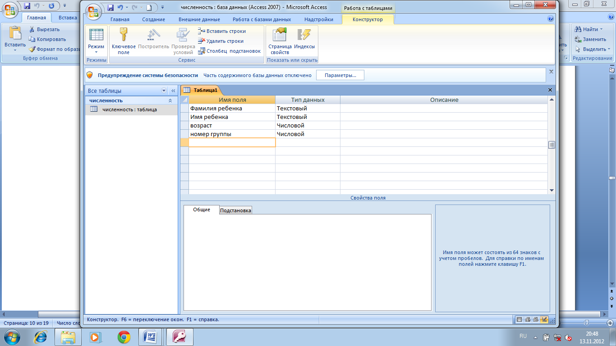Collapse the численность group
Viewport: 616px width, 346px height.
170,100
